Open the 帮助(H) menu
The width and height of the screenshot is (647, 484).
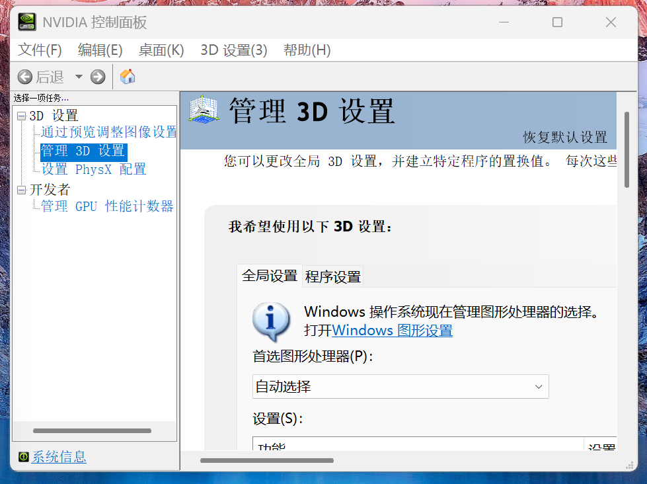tap(307, 50)
